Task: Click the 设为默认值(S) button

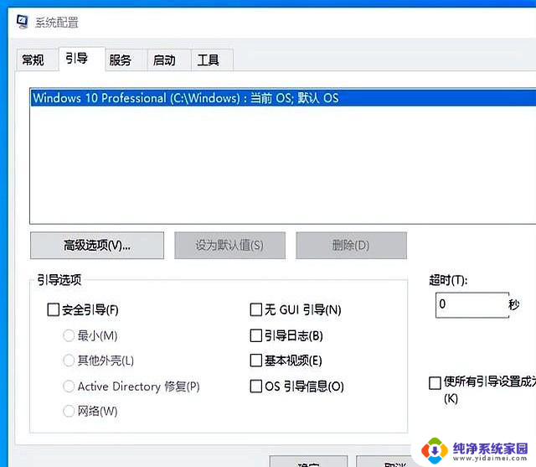Action: coord(229,246)
